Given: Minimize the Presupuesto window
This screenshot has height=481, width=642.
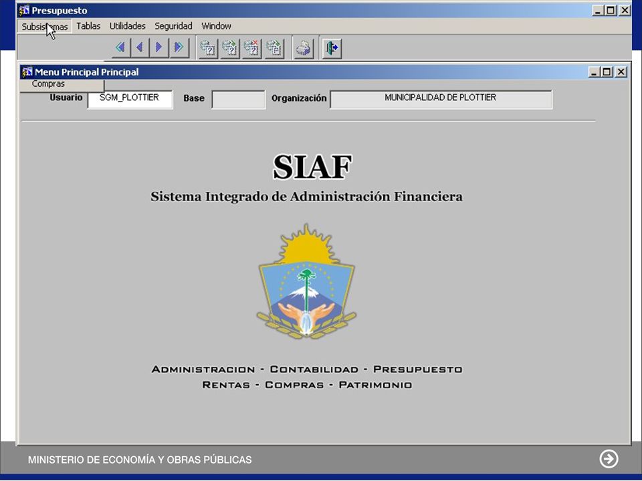Looking at the screenshot, I should click(598, 11).
